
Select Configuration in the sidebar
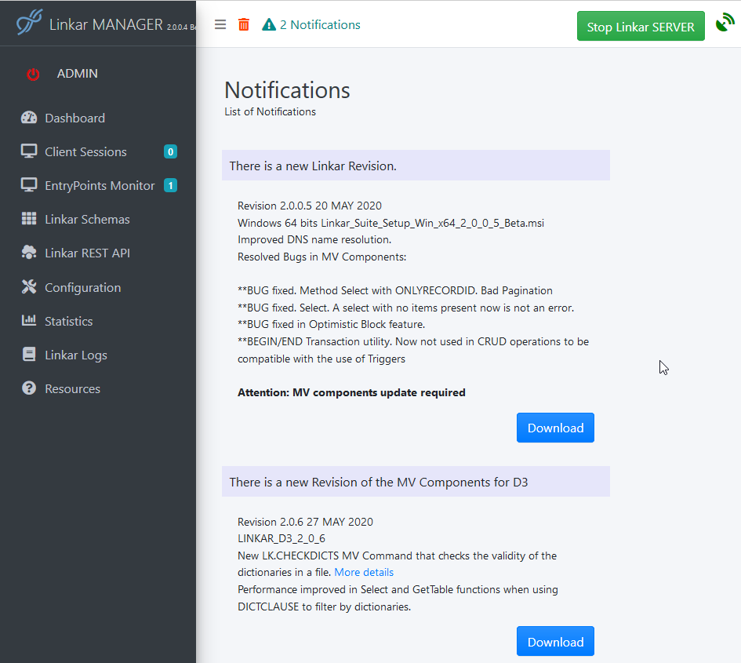pos(82,287)
